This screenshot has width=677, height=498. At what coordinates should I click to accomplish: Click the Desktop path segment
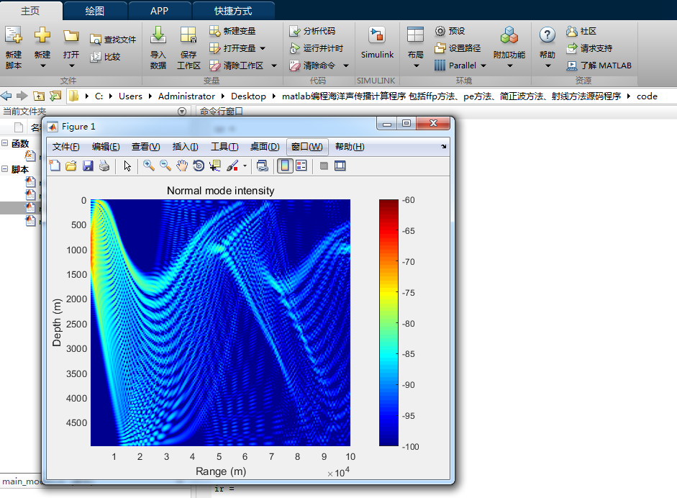[248, 96]
